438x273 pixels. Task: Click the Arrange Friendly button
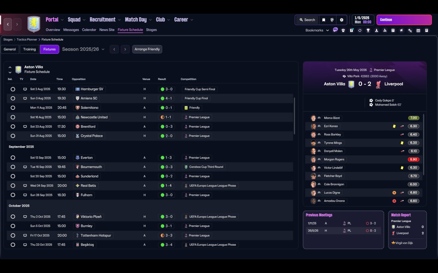click(x=147, y=49)
